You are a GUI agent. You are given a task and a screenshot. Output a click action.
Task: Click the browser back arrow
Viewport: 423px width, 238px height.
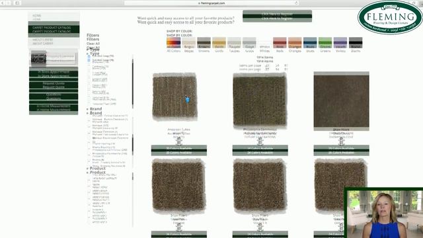tap(3, 3)
